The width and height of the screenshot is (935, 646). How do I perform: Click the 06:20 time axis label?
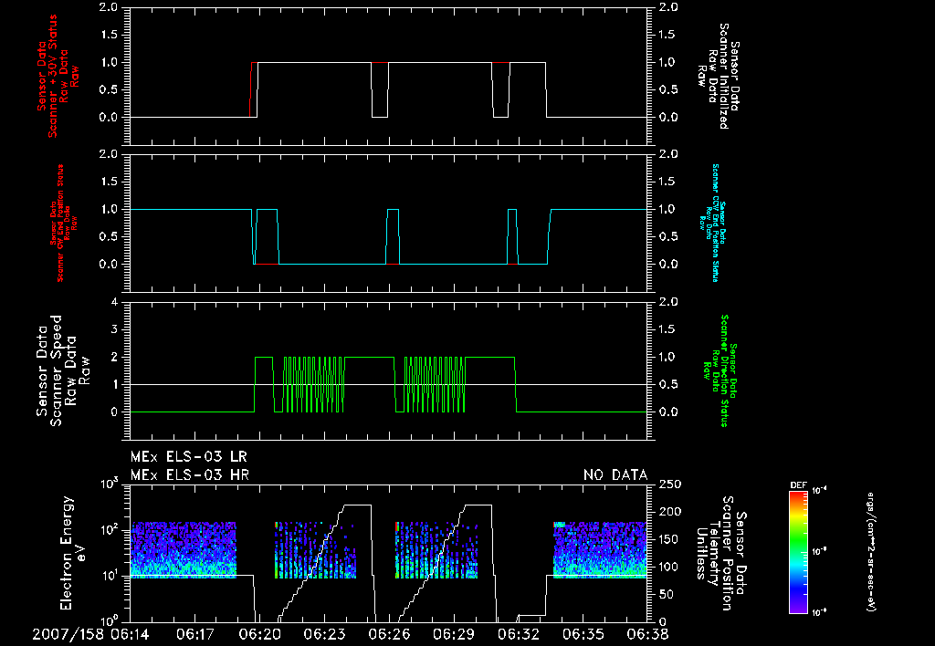[259, 634]
